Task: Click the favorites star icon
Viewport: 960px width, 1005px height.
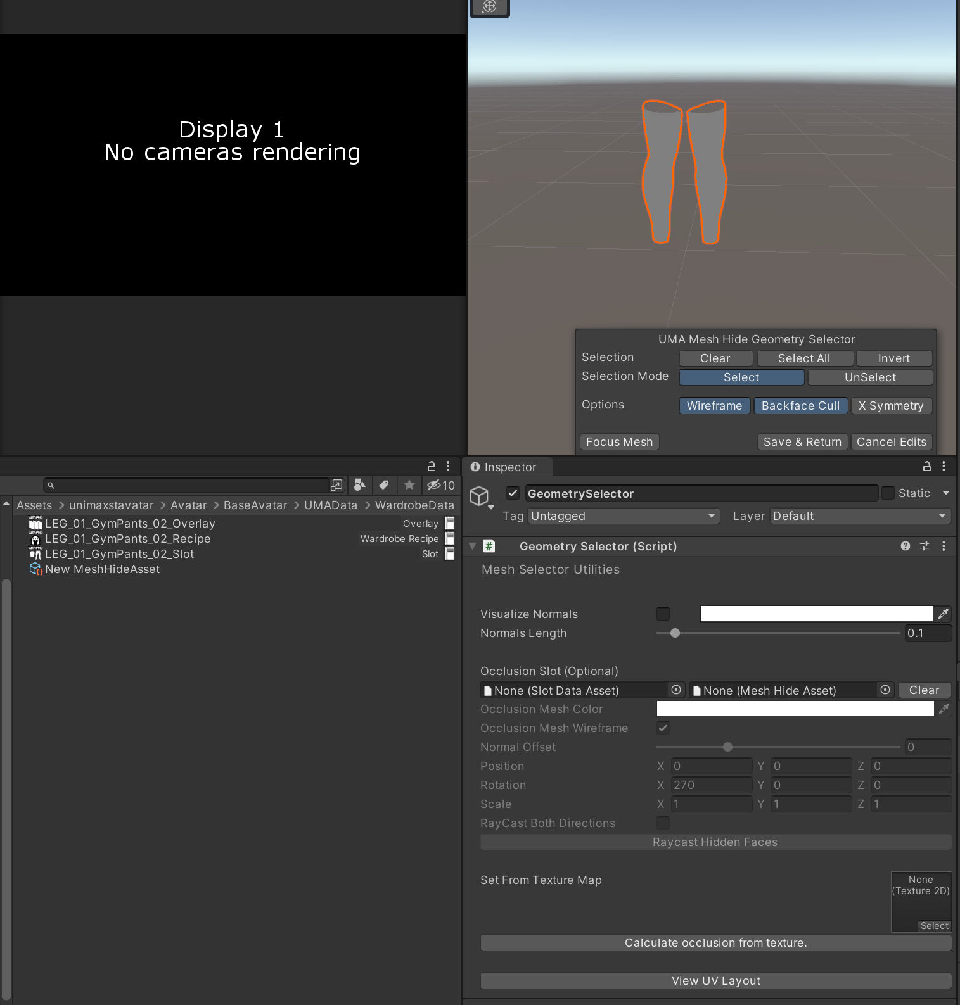Action: click(x=409, y=485)
